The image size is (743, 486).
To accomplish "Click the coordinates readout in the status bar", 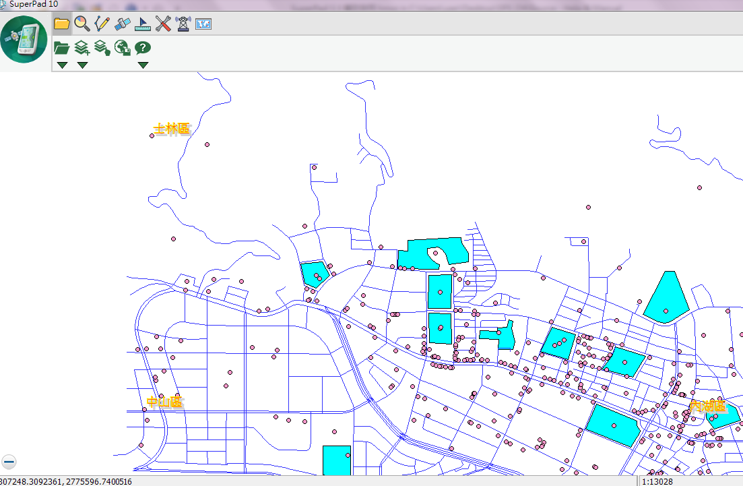I will (66, 482).
